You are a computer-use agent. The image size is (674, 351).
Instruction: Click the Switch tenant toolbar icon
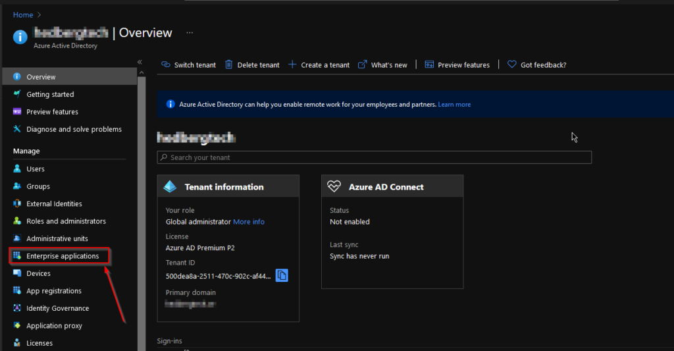tap(165, 65)
